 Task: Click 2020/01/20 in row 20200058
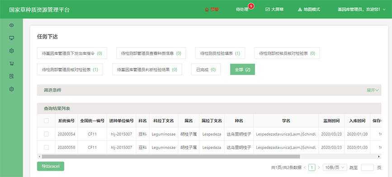click(357, 148)
